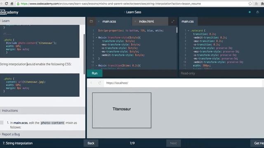Click 'content: url(titanosaur.jpg)' code line

coord(26,82)
